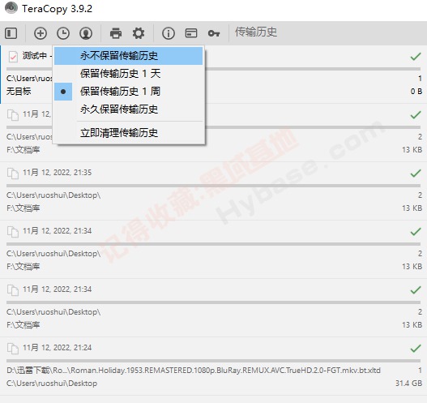Image resolution: width=427 pixels, height=403 pixels.
Task: Click destination C:\Users\ruoshui\Desktop of 31.4 GB item
Action: pos(52,384)
